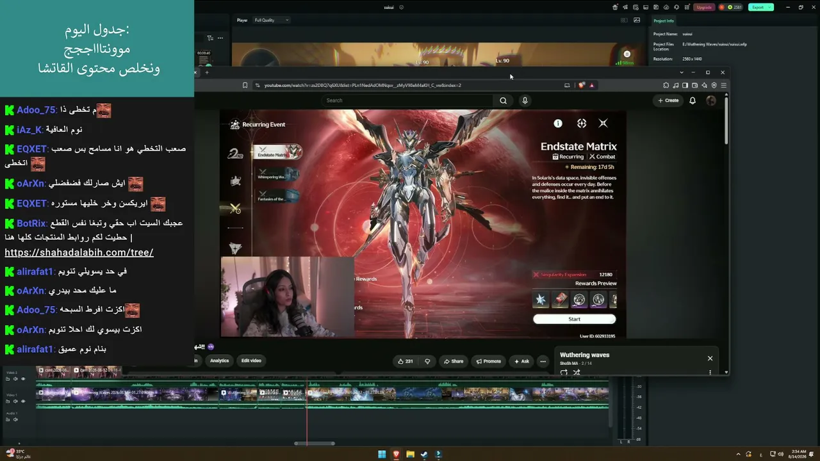Open the browser extensions puzzle icon
Image resolution: width=820 pixels, height=461 pixels.
(666, 85)
